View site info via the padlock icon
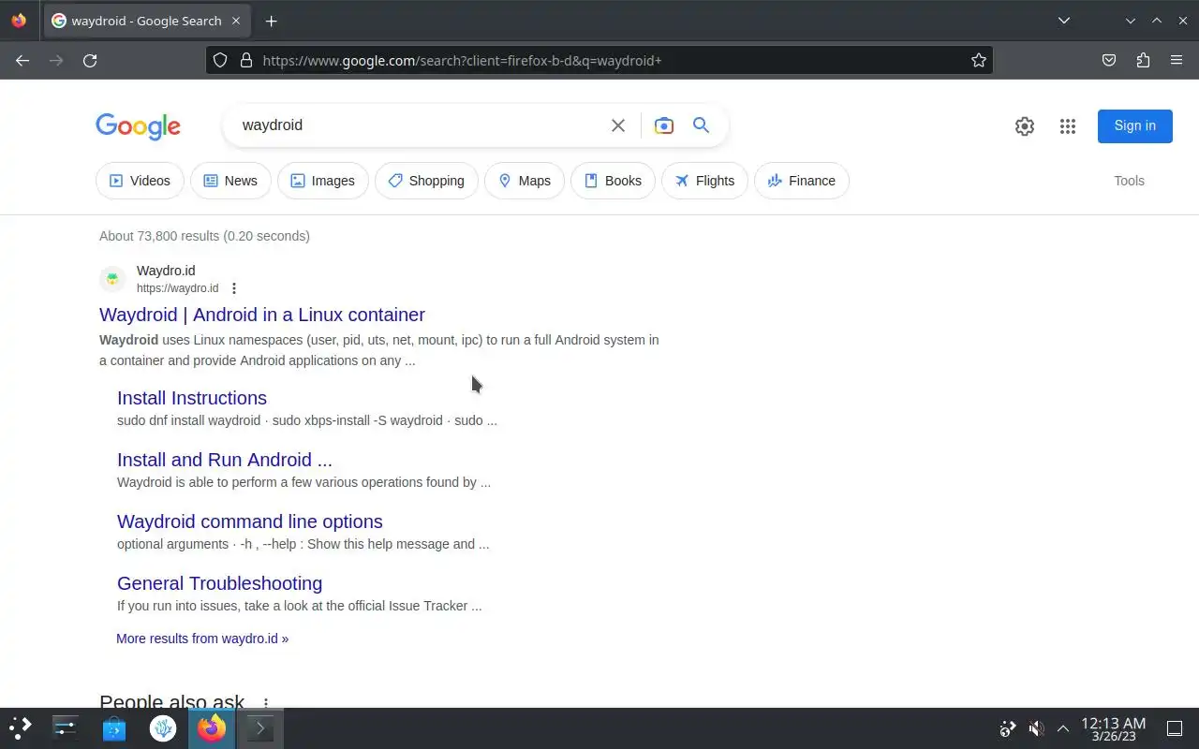1199x749 pixels. [x=246, y=60]
